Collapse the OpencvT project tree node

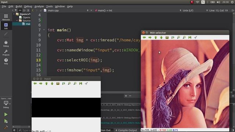tap(14, 14)
